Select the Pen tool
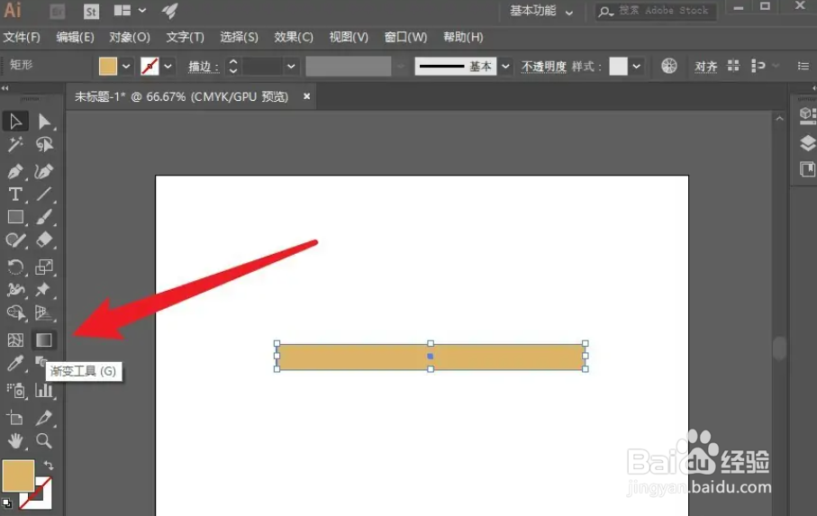Viewport: 817px width, 516px height. pyautogui.click(x=15, y=171)
